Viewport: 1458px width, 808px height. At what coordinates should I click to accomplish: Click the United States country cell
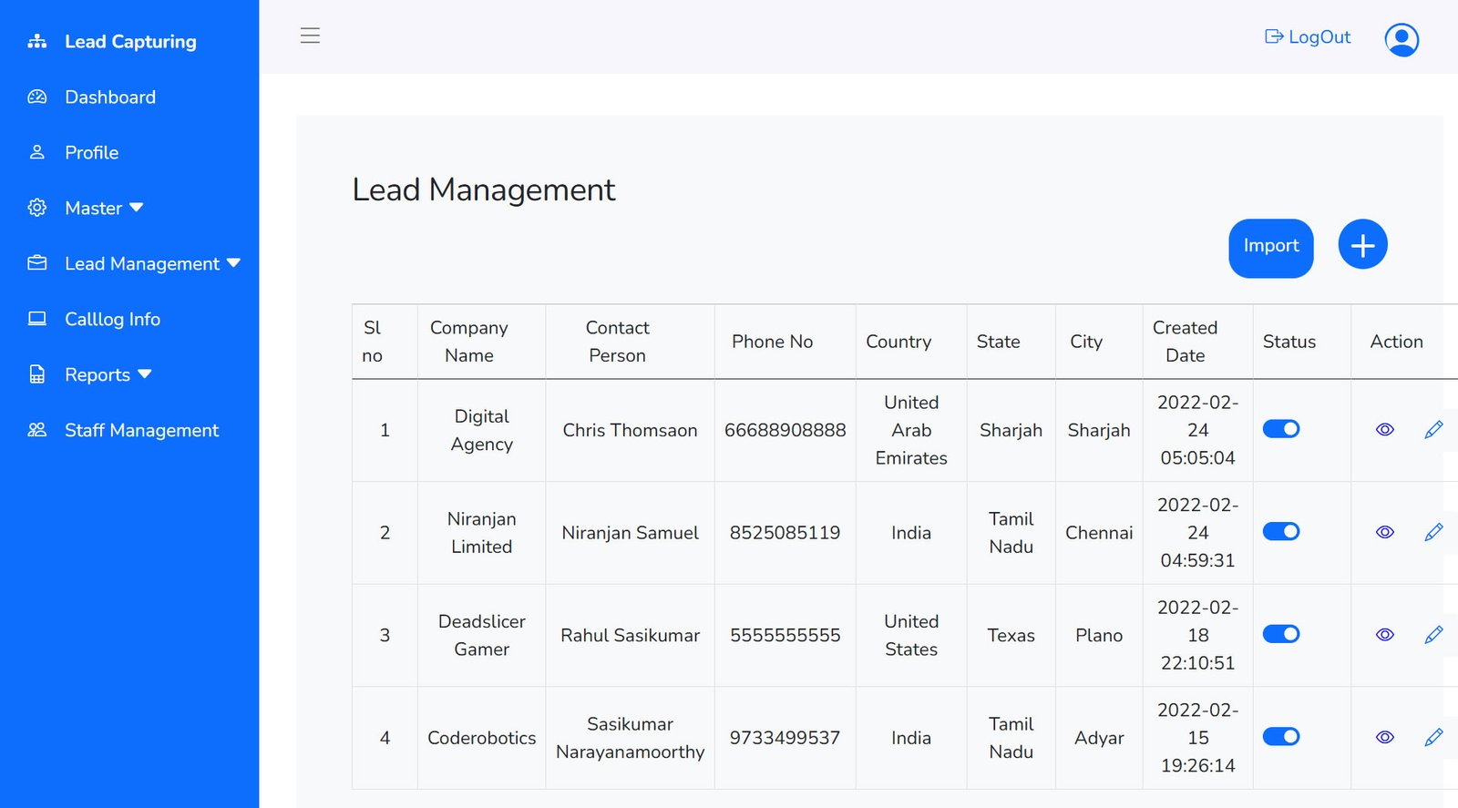click(911, 635)
